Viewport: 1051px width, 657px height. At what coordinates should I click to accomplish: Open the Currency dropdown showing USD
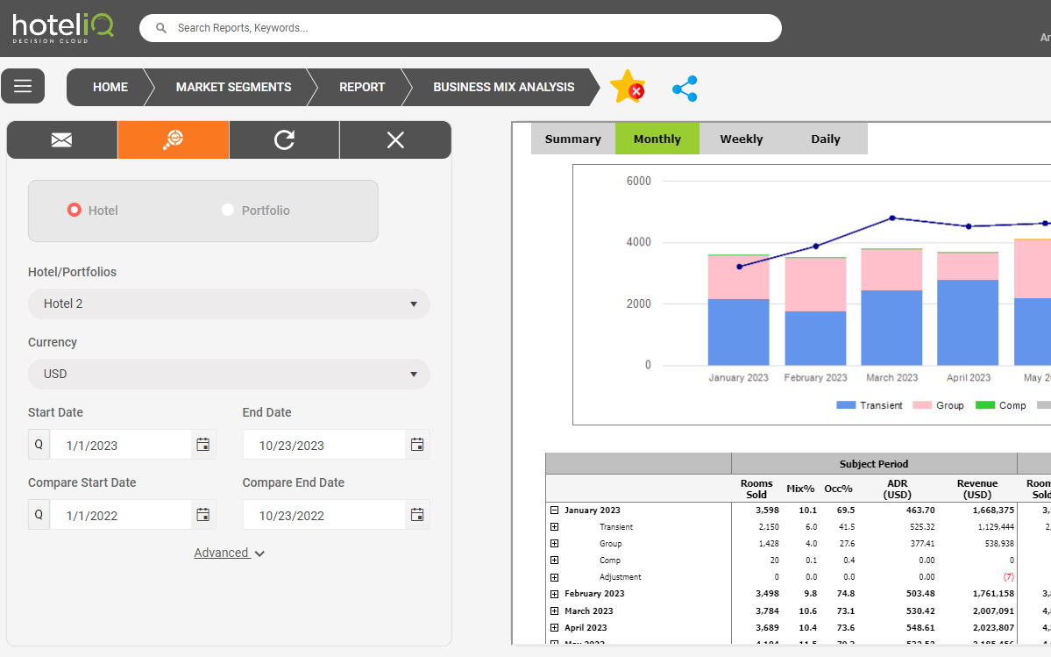point(229,374)
